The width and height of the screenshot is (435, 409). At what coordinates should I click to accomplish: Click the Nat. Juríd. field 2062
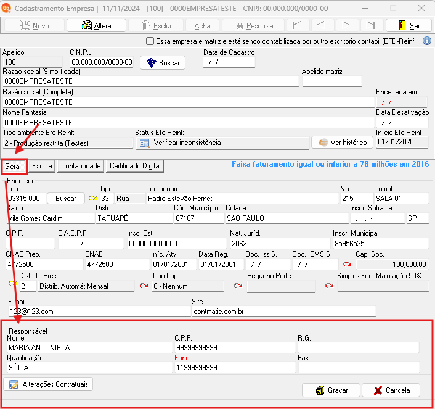pyautogui.click(x=280, y=244)
